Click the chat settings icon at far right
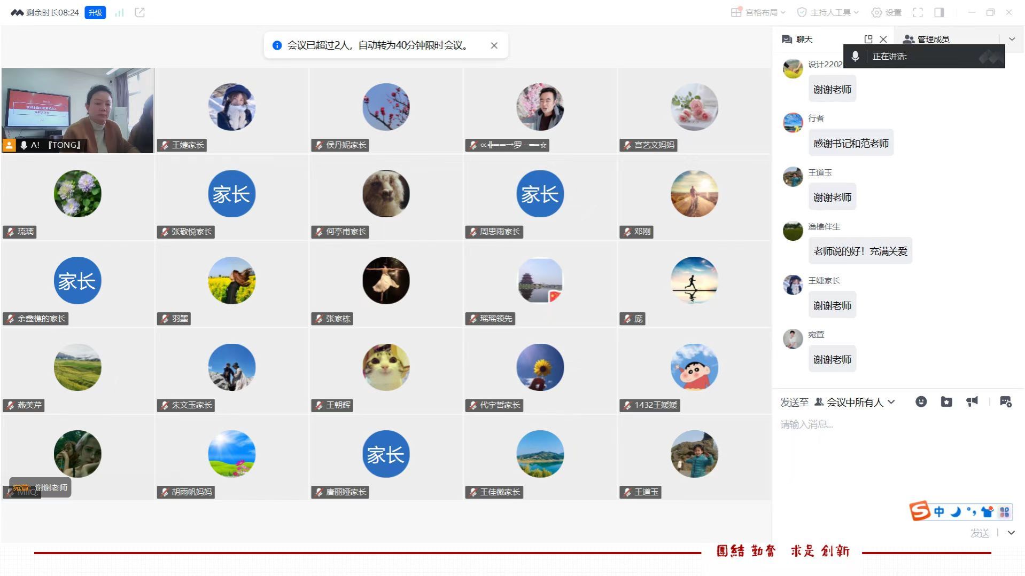 (x=1006, y=402)
